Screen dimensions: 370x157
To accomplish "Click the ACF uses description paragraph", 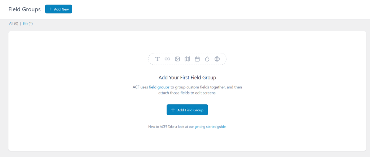I will pyautogui.click(x=188, y=90).
